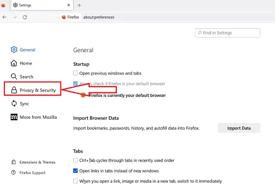Open a new tab with plus button
275x185 pixels.
pos(79,5)
